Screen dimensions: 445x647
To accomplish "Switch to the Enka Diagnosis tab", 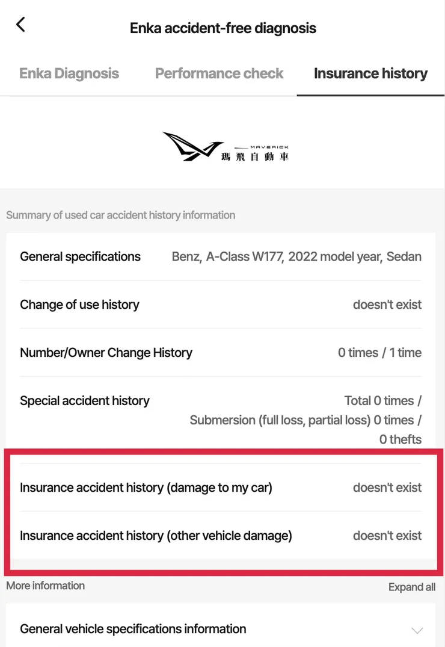I will 69,73.
